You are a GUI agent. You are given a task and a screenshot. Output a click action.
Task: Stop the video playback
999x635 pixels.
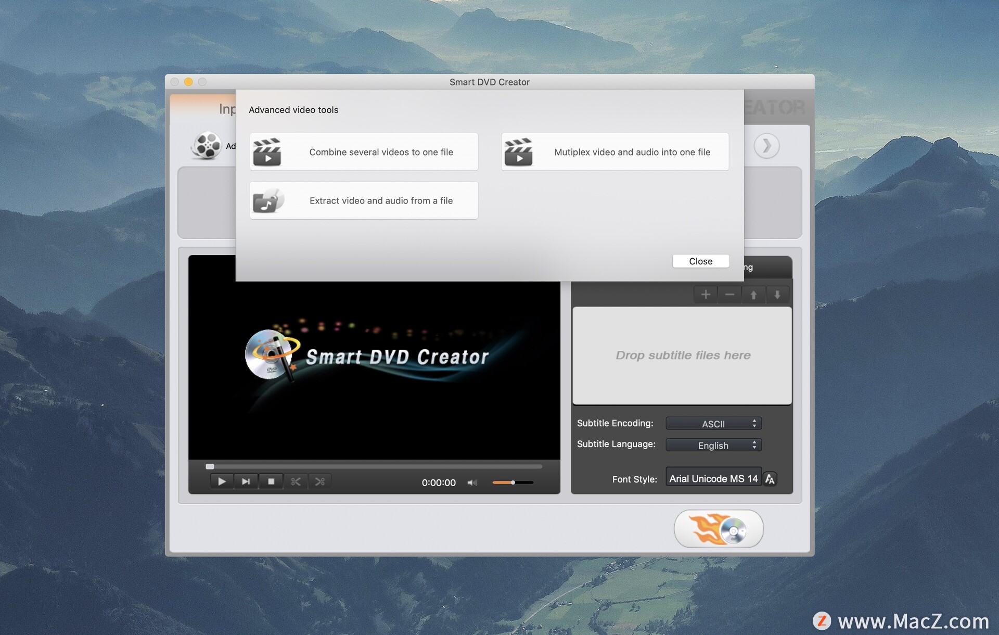271,481
